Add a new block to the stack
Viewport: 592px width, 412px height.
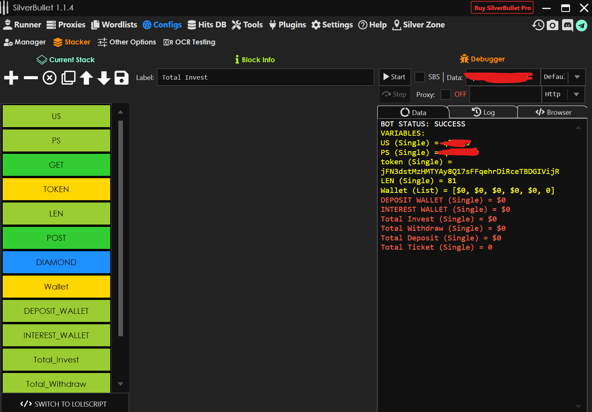click(x=11, y=78)
